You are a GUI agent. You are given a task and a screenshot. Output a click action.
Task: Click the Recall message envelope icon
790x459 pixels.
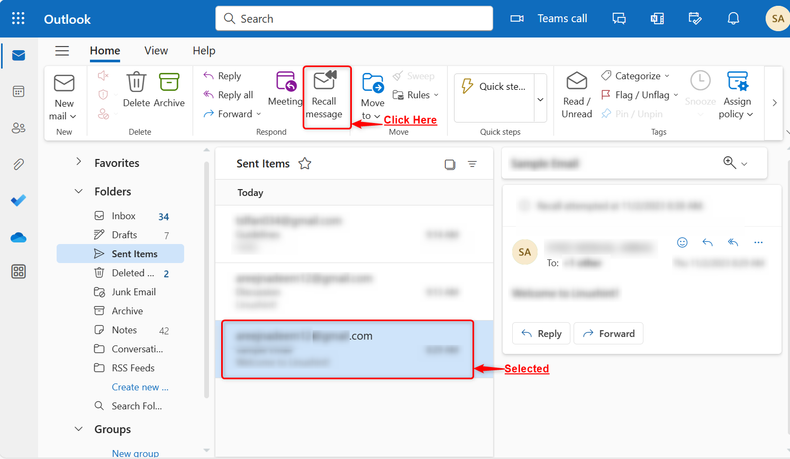pyautogui.click(x=325, y=80)
